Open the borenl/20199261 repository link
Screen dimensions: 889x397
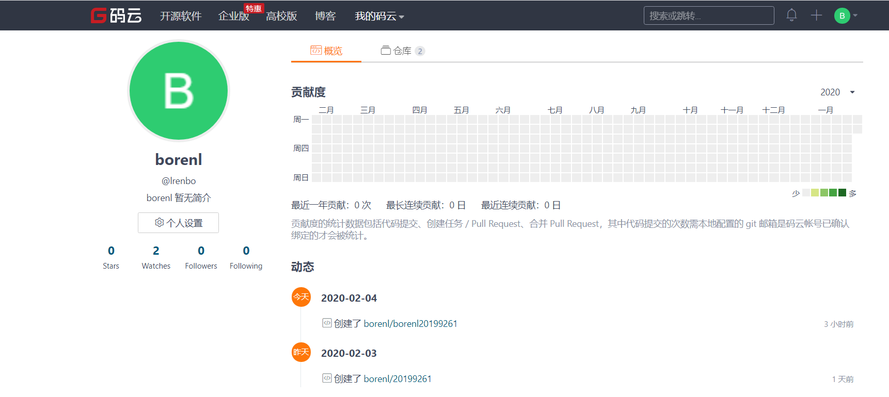point(398,379)
